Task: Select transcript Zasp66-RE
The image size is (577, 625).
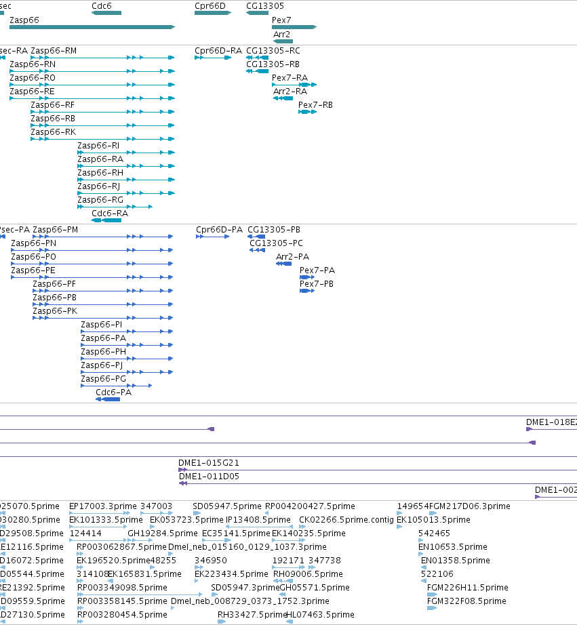Action: point(92,98)
